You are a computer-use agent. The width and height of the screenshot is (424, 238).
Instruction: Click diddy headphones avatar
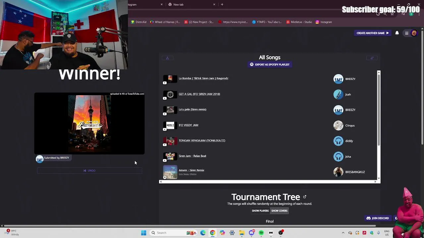pos(338,141)
